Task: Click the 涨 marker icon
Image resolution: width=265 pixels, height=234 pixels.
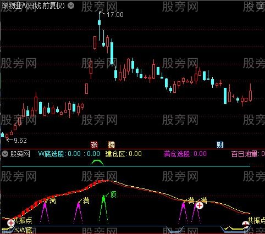Action: click(94, 145)
